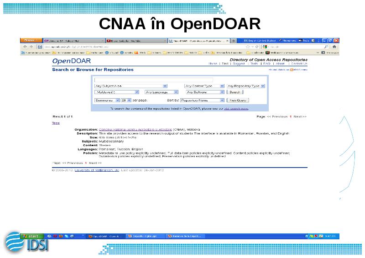Click EN English language bar indicator

click(259, 41)
